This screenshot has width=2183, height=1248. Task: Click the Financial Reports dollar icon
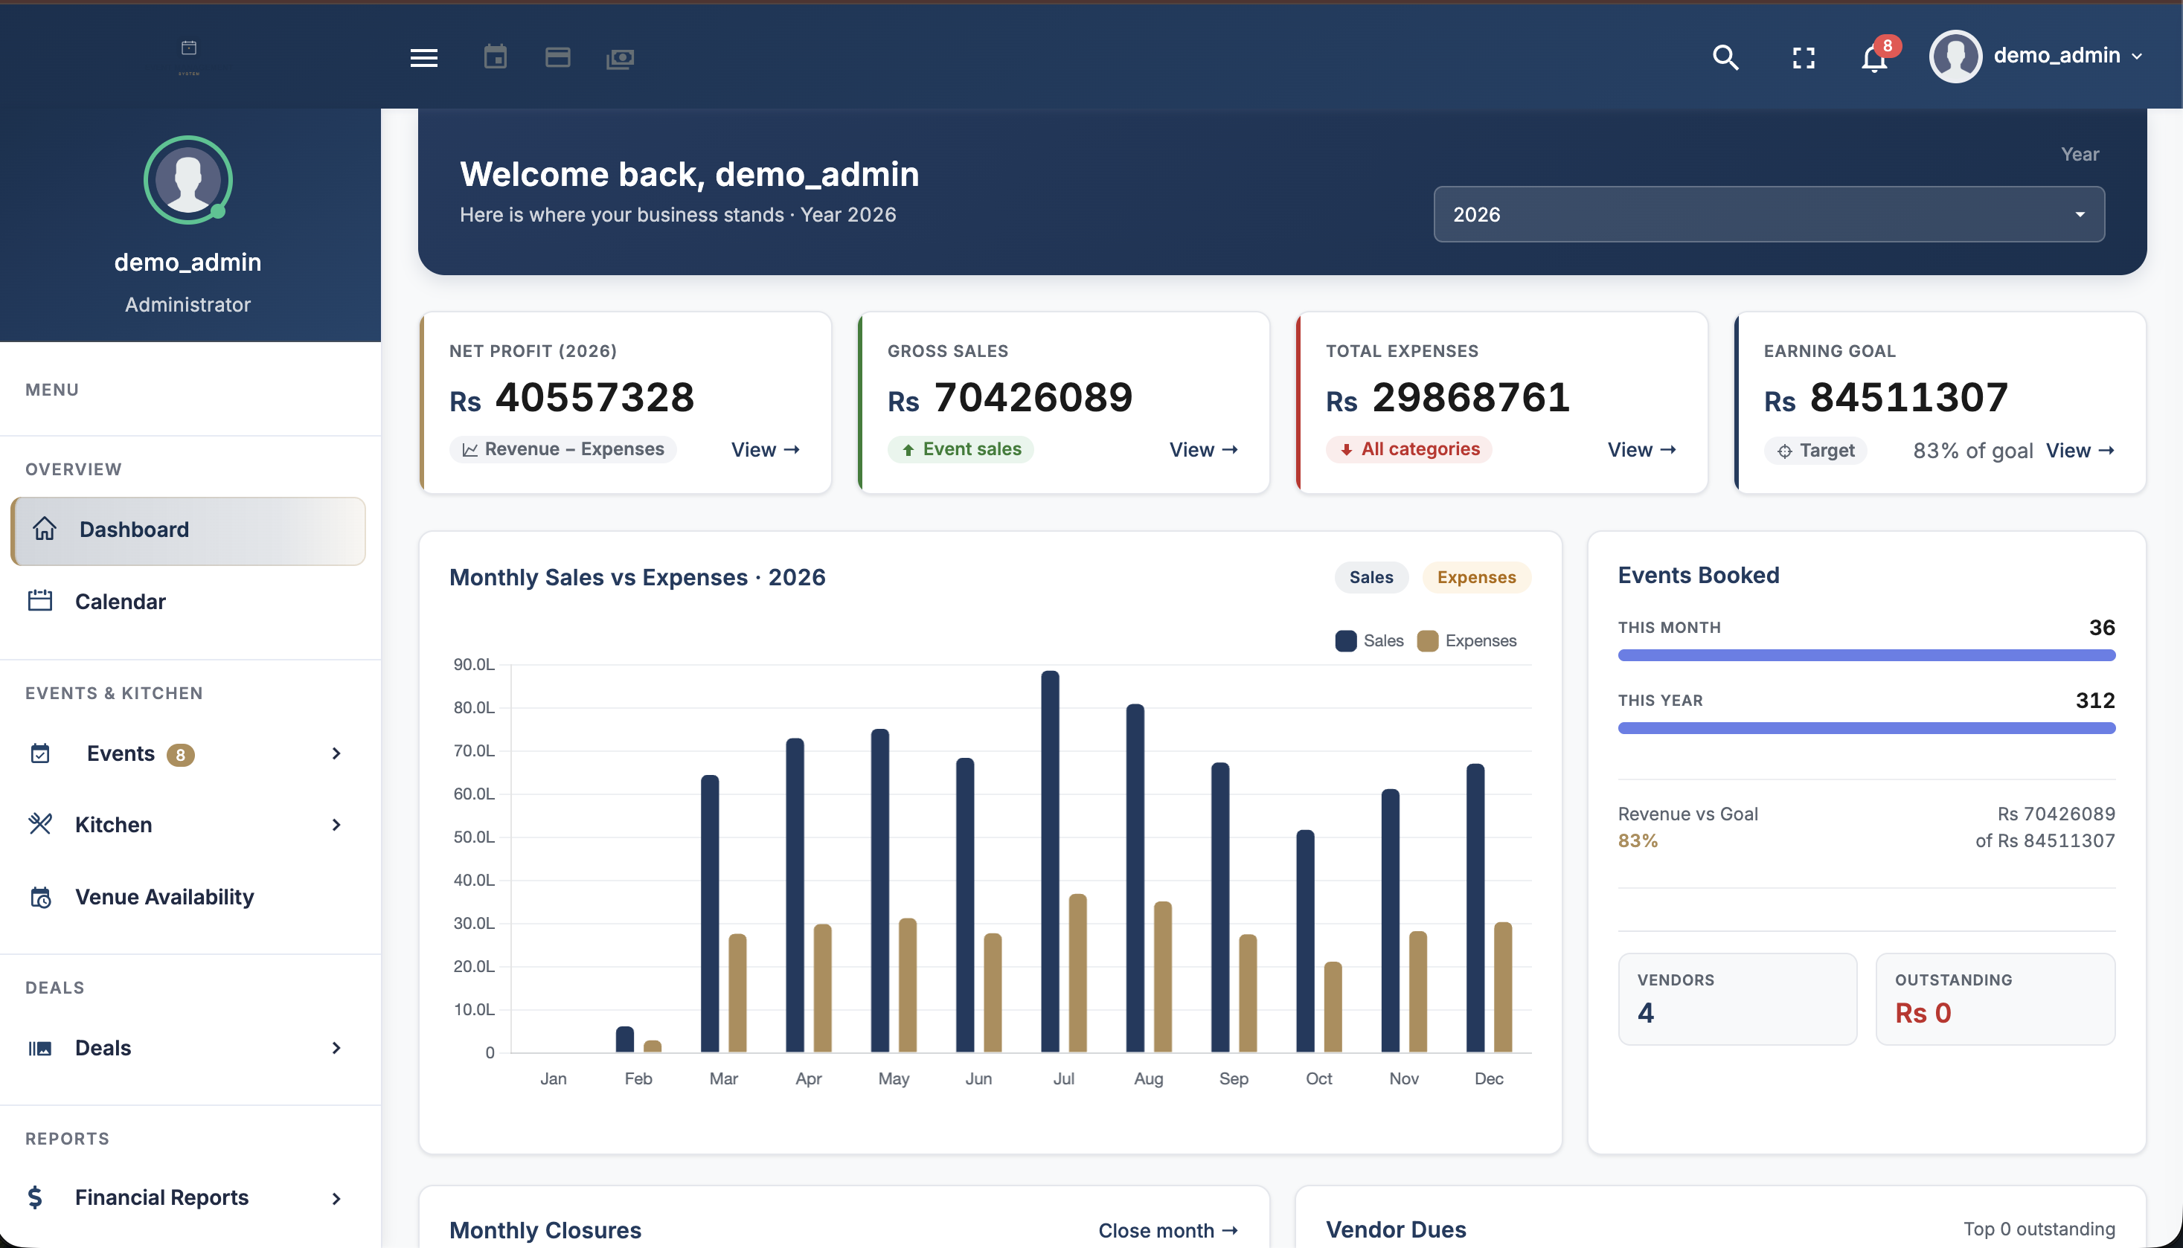(x=35, y=1197)
